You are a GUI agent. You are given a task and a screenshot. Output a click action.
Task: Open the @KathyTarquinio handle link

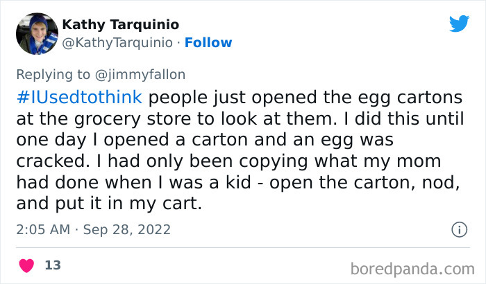(117, 43)
